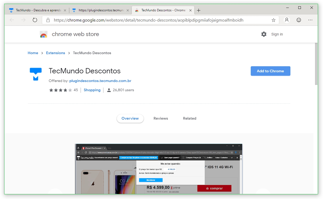Click Add to Chrome button

[x=270, y=71]
